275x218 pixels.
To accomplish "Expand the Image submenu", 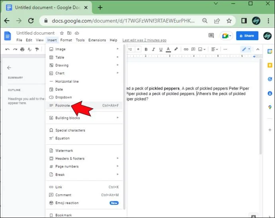I will [x=84, y=49].
